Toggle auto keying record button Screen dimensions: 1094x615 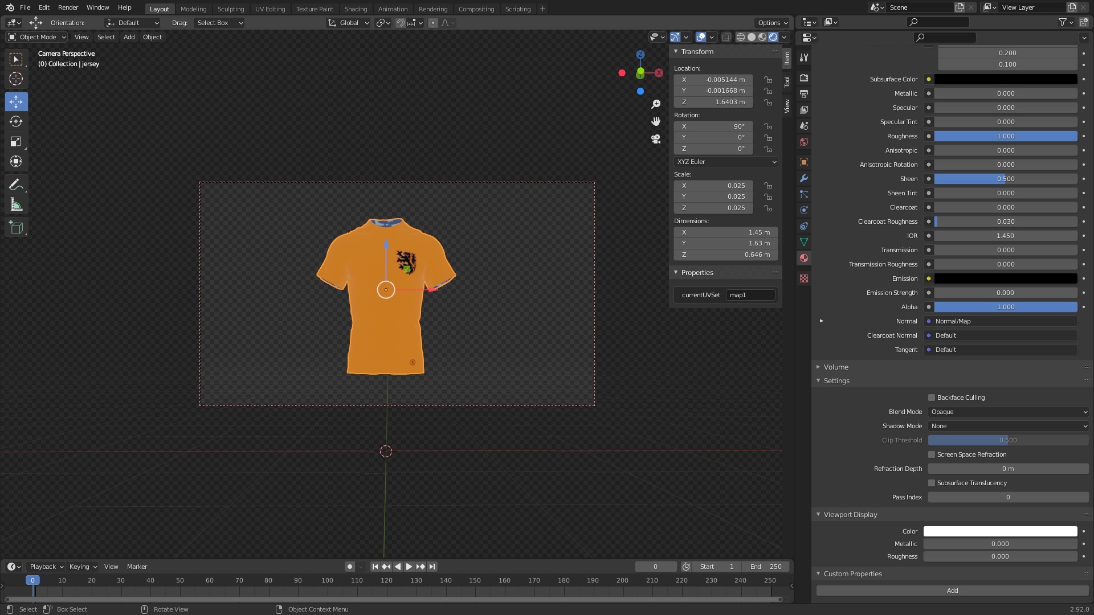[x=349, y=567]
